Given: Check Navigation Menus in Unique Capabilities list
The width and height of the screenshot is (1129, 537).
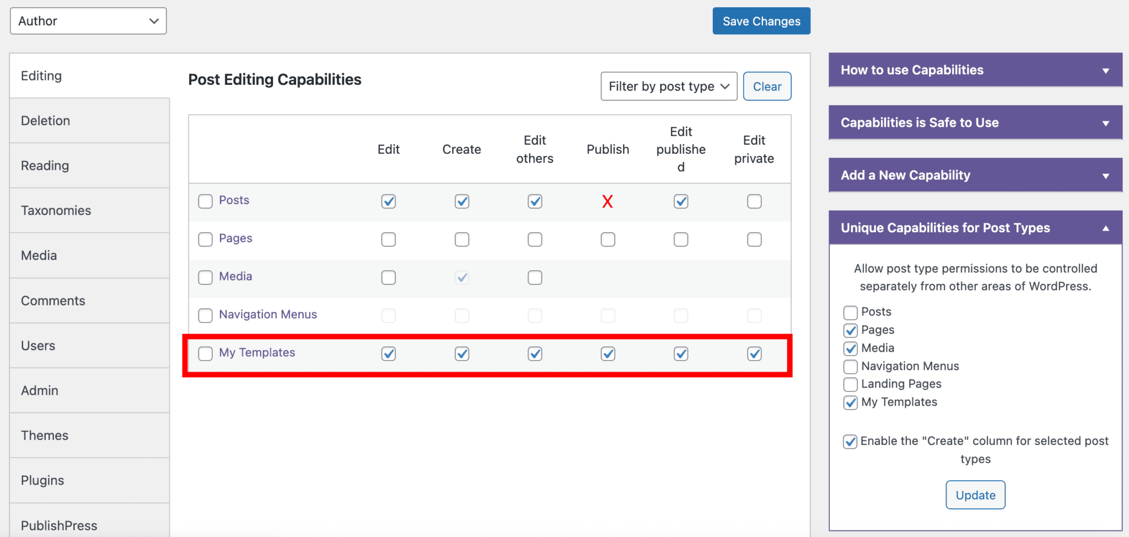Looking at the screenshot, I should [x=851, y=367].
